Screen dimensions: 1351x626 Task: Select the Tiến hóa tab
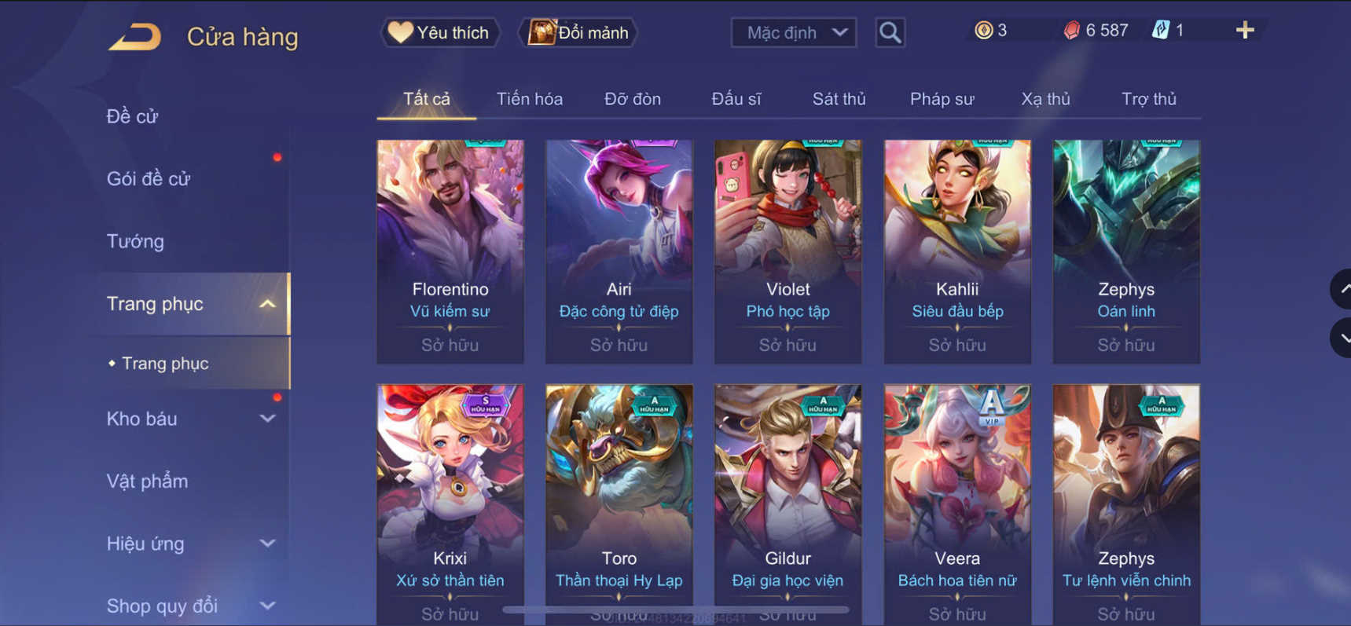[x=529, y=99]
